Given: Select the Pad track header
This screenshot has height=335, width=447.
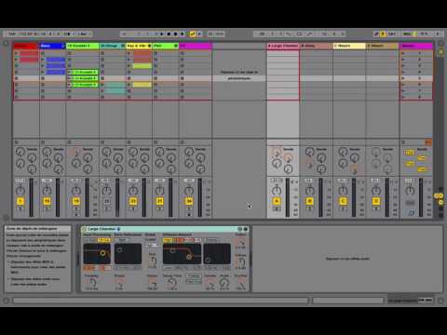Looking at the screenshot, I should point(166,46).
